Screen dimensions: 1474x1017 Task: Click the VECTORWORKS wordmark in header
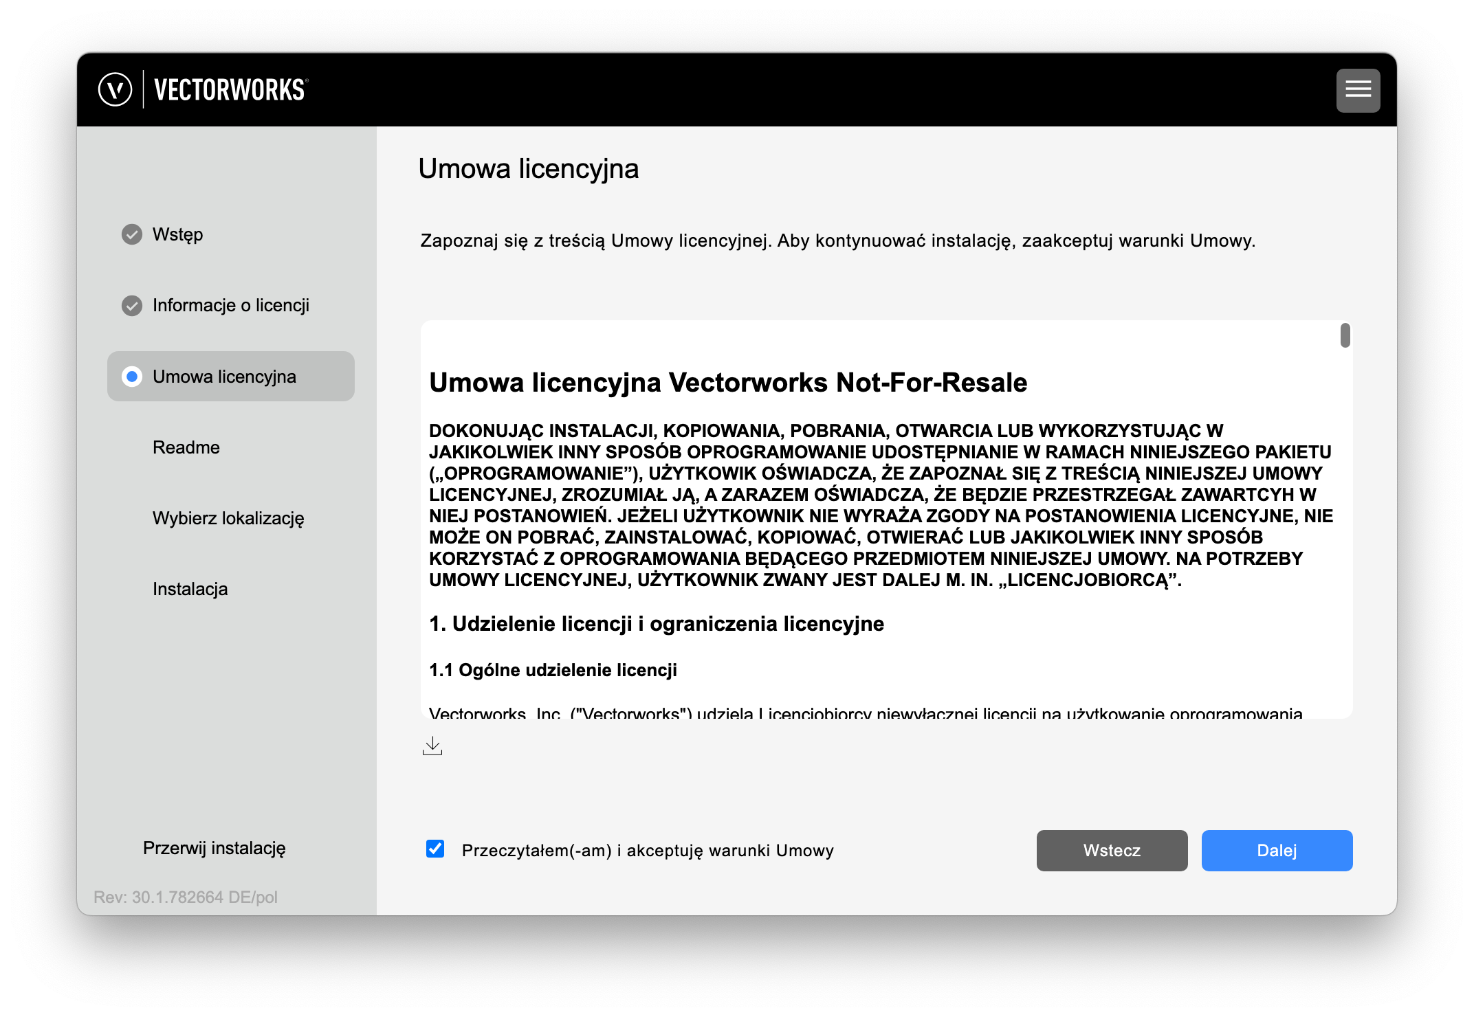click(x=231, y=90)
